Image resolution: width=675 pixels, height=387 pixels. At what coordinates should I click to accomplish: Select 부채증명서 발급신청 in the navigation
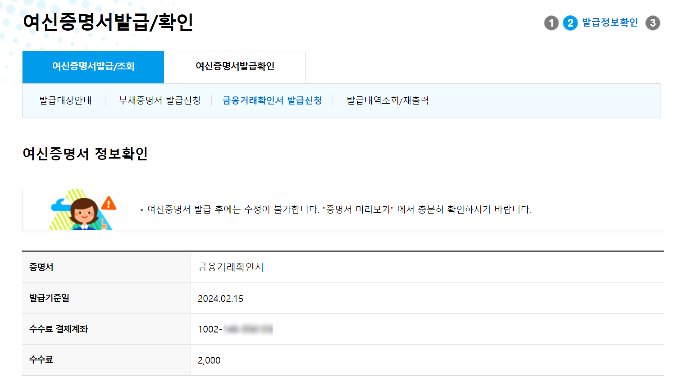(x=159, y=101)
